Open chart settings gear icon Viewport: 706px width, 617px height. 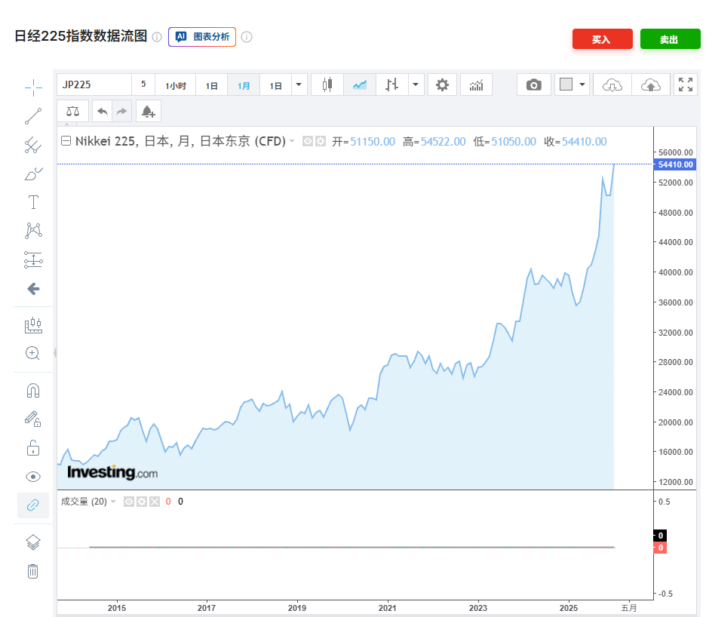tap(442, 84)
